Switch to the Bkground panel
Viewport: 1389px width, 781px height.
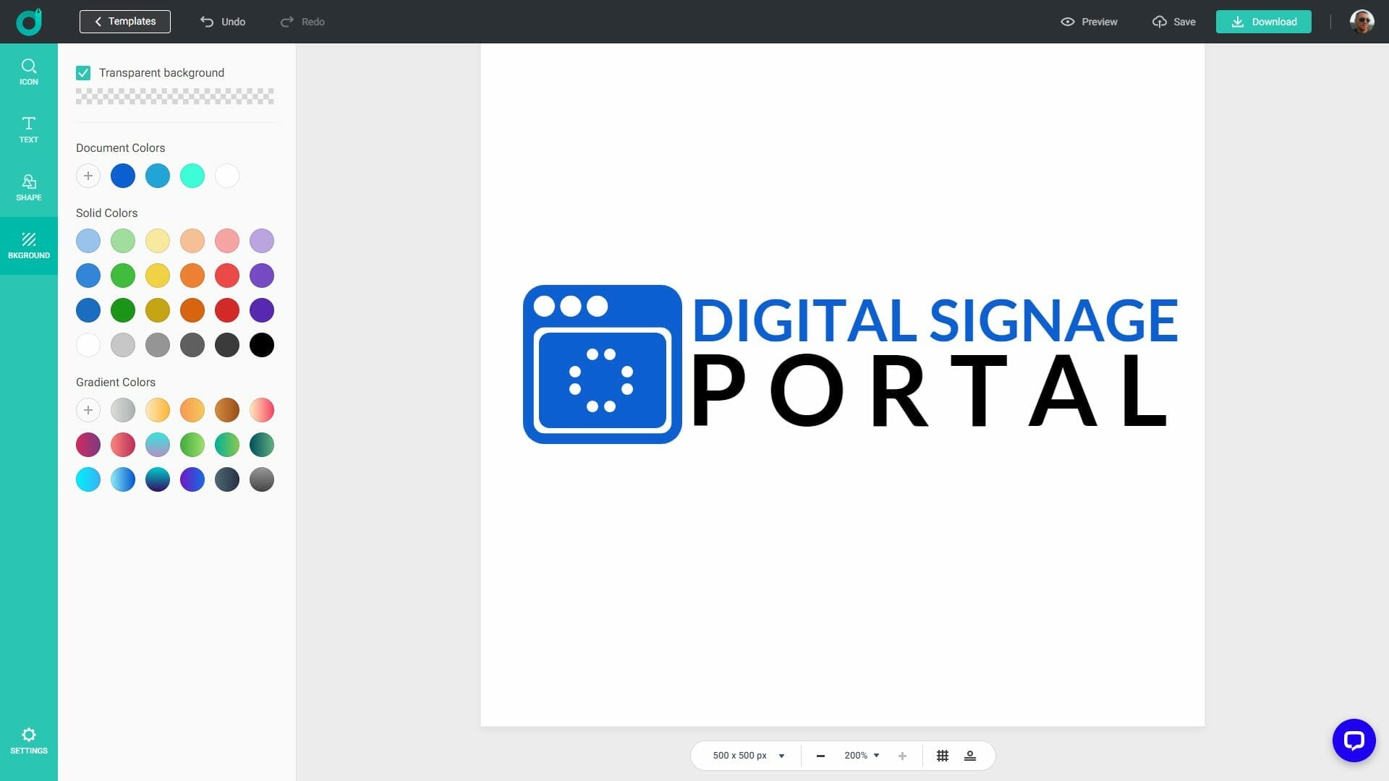(x=28, y=246)
